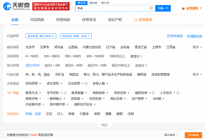This screenshot has width=205, height=139.
Task: Select 0~100万 registered capital option
Action: 32,56
